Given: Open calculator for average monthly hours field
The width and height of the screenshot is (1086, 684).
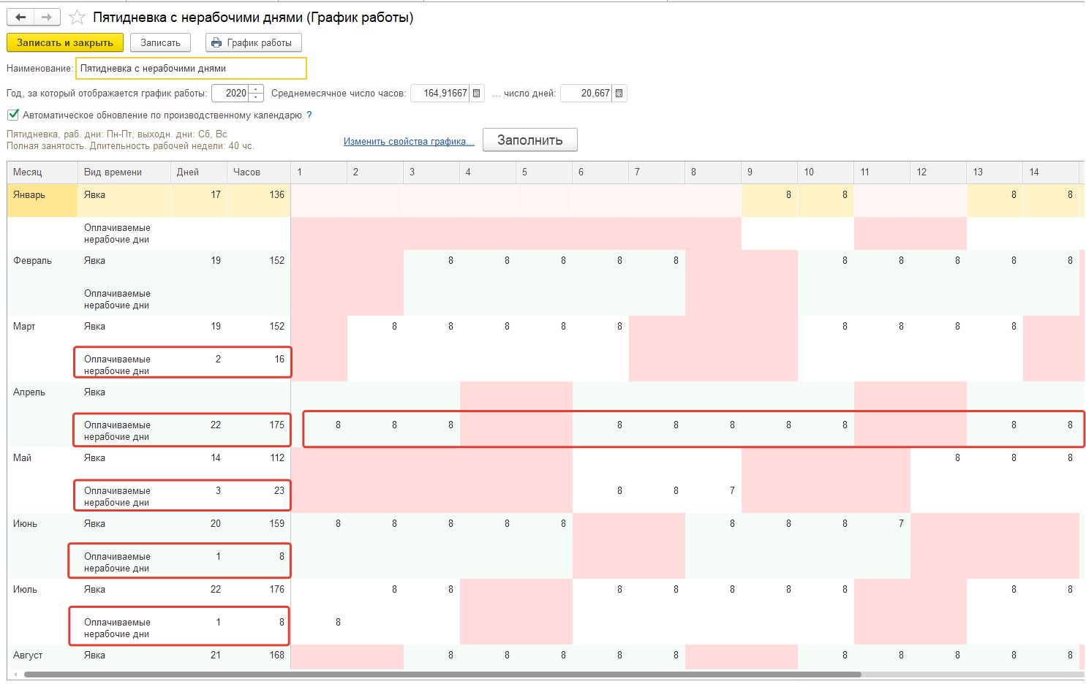Looking at the screenshot, I should [477, 94].
